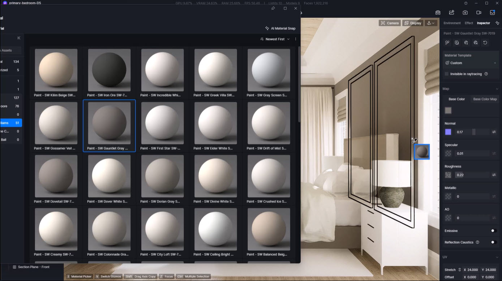Click the Base Color swatch
502x281 pixels.
(x=448, y=111)
